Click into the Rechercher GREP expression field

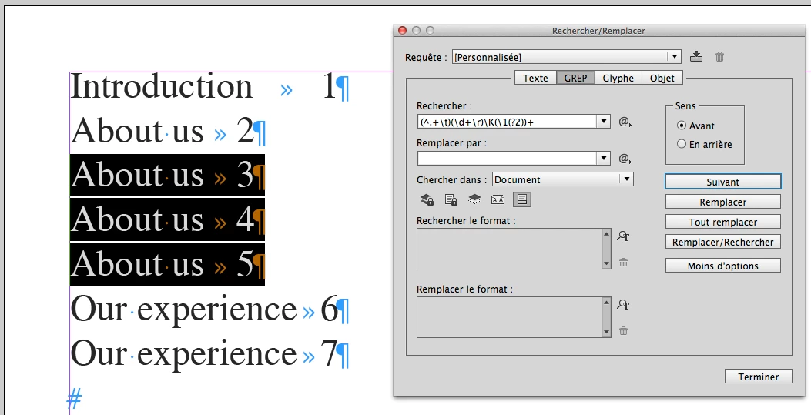tap(507, 122)
